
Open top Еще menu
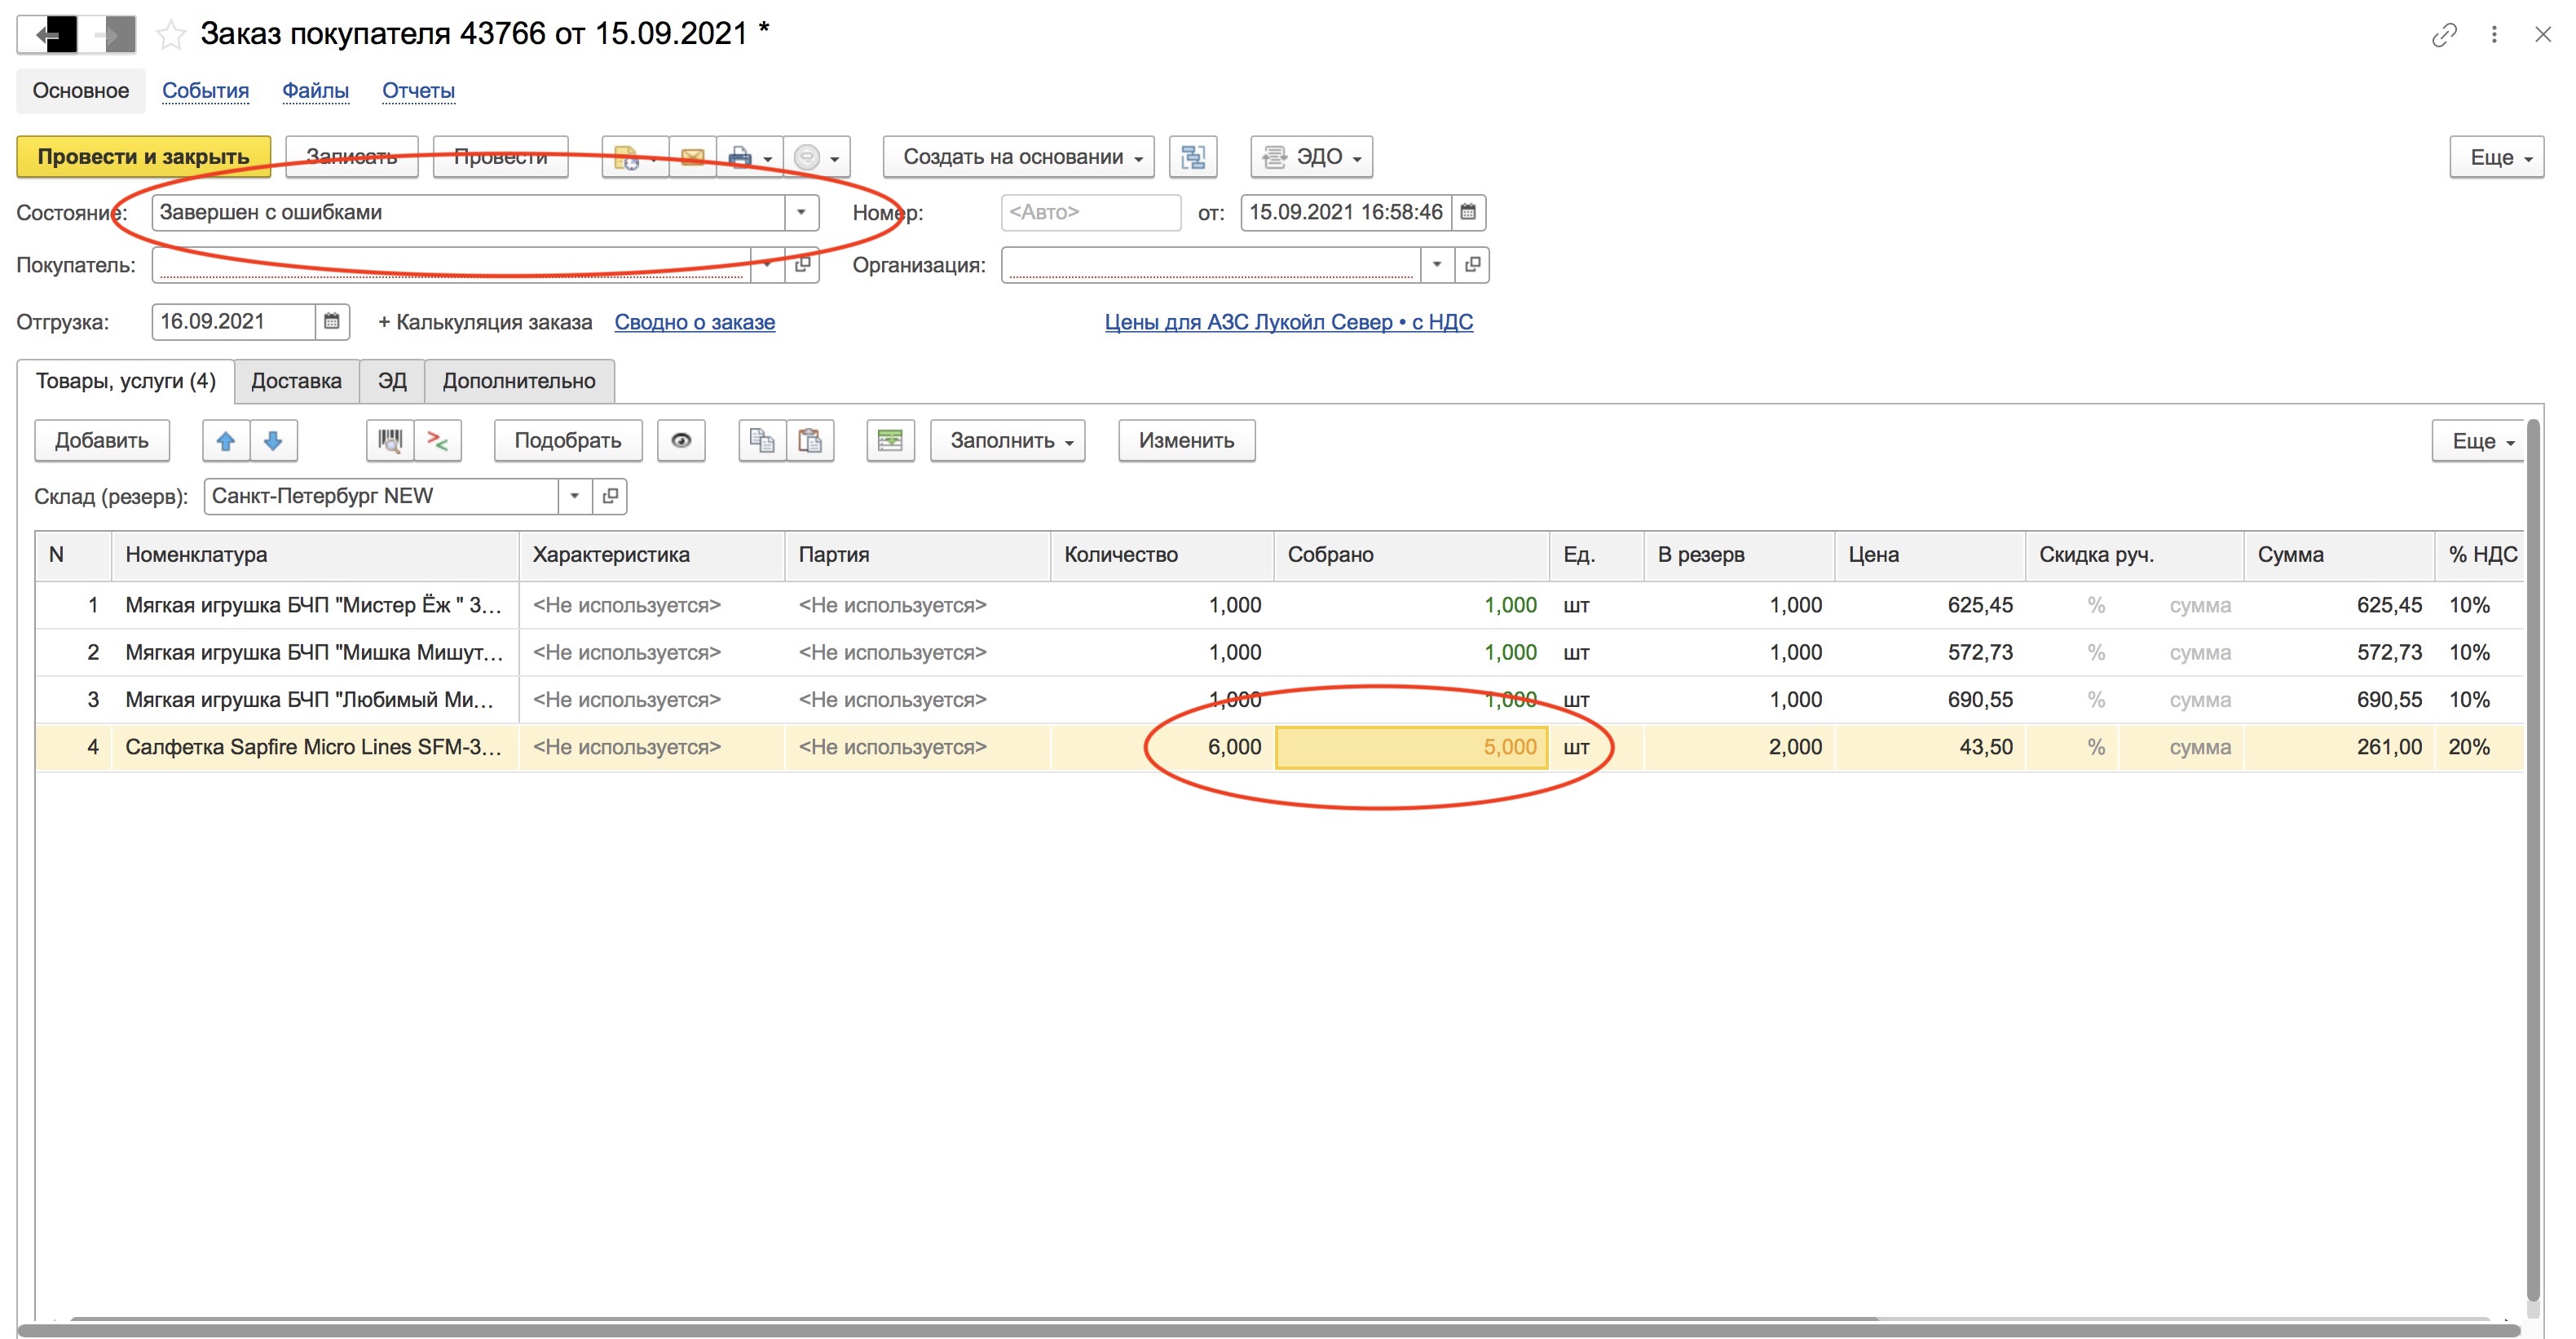pyautogui.click(x=2496, y=157)
